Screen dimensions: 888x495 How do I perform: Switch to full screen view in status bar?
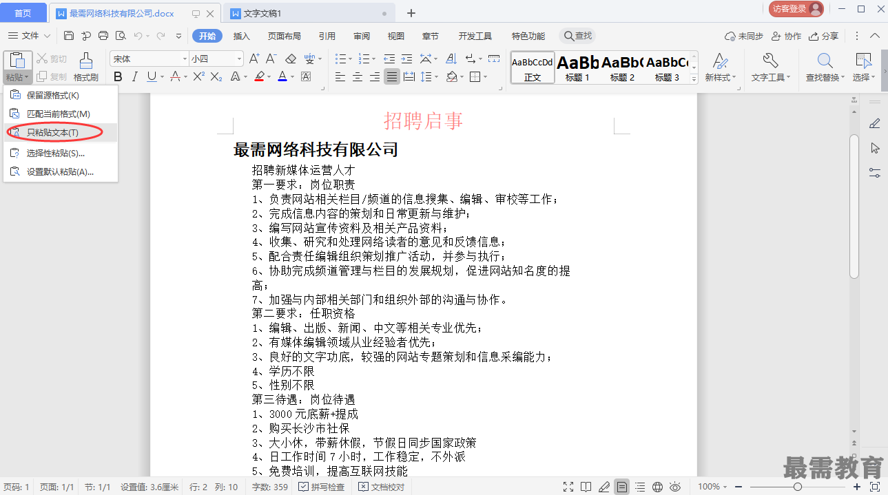[x=568, y=487]
